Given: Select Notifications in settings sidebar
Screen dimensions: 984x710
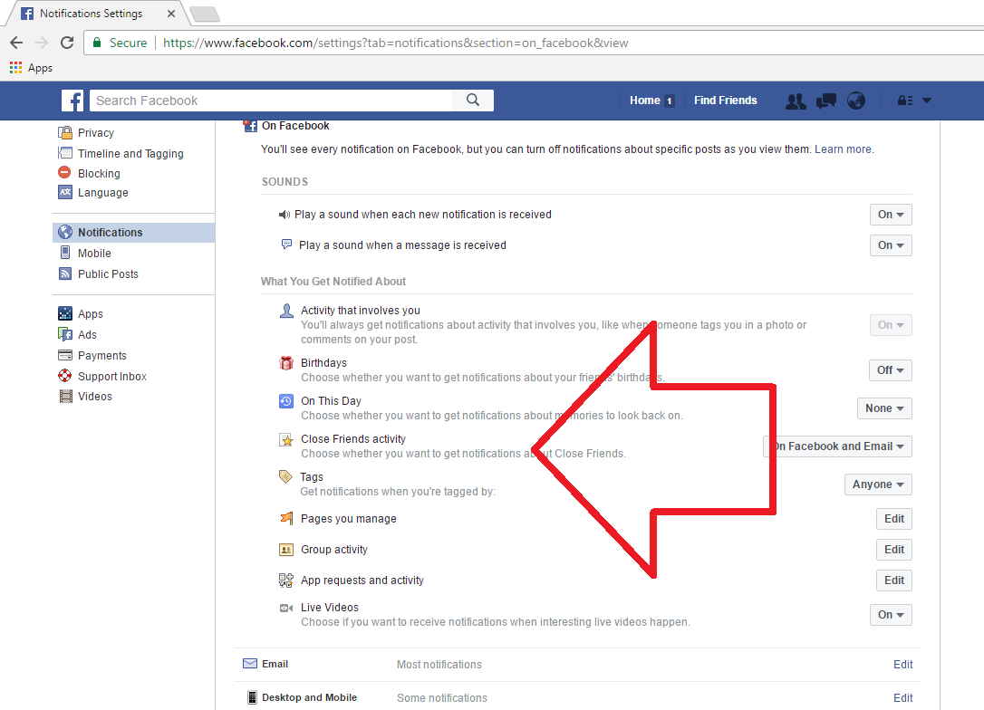Looking at the screenshot, I should pyautogui.click(x=134, y=232).
